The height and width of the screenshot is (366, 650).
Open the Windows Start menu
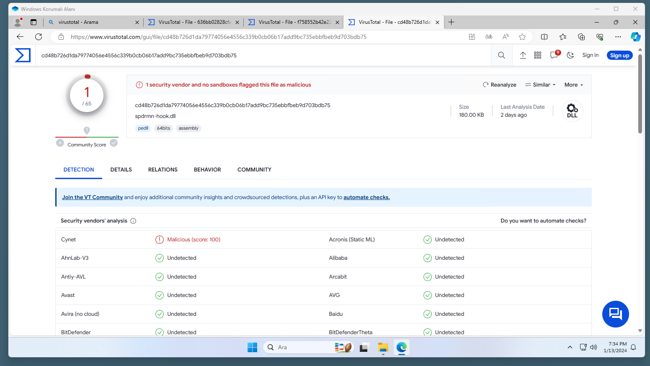[x=252, y=347]
